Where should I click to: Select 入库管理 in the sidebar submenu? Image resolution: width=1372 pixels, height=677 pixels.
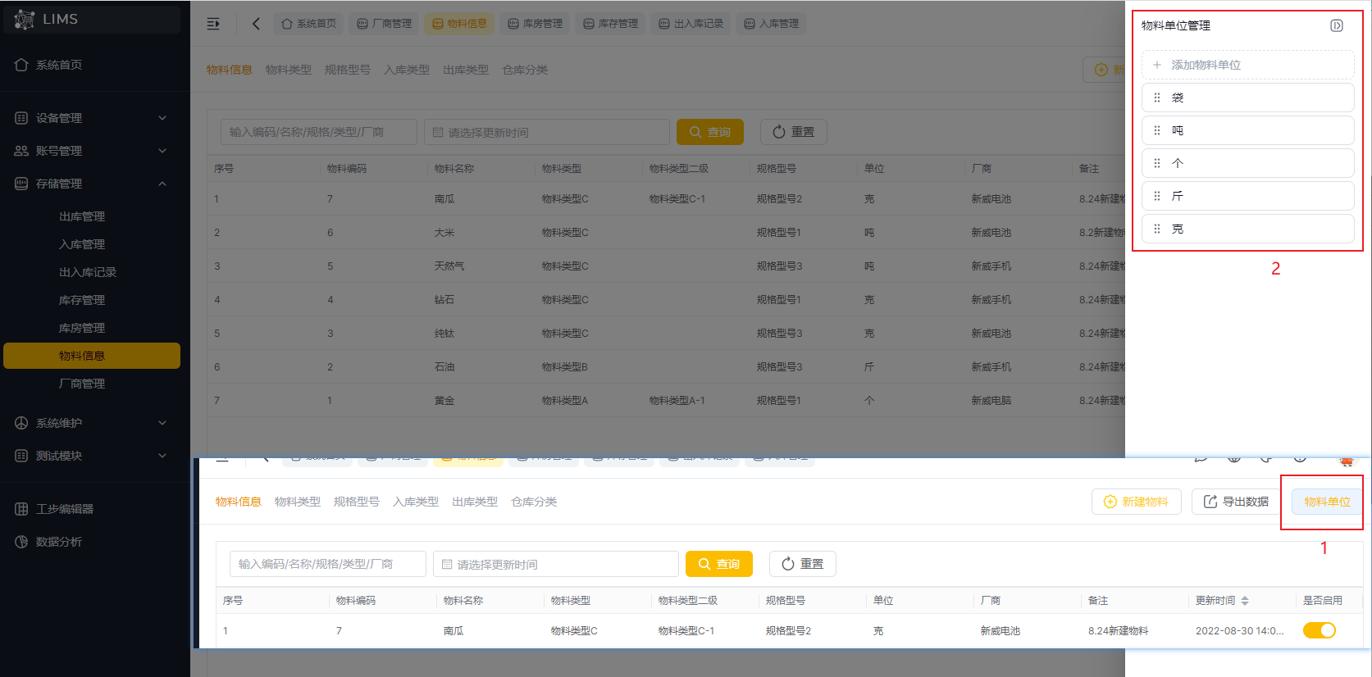tap(82, 244)
